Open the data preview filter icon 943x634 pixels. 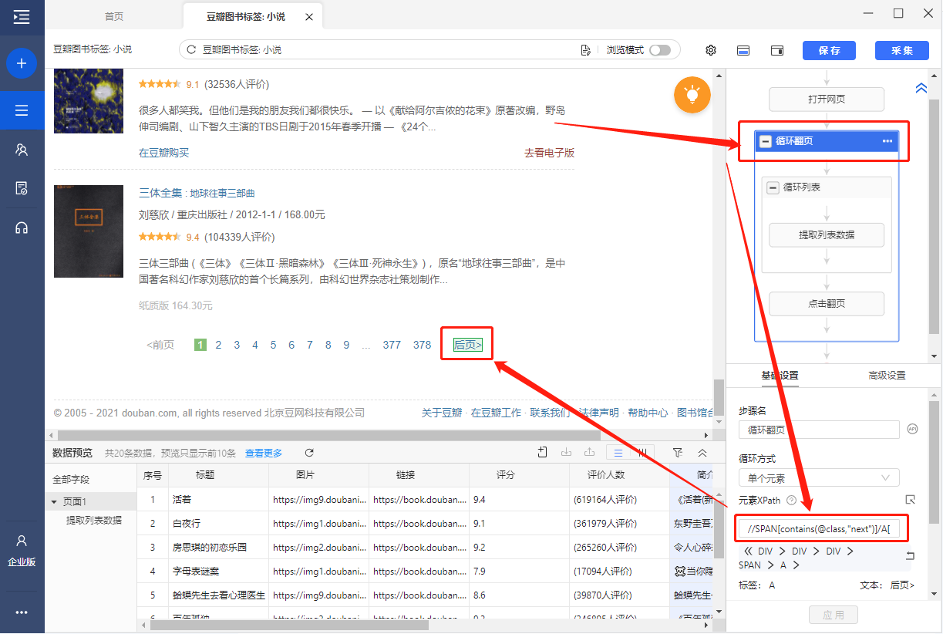pos(678,453)
